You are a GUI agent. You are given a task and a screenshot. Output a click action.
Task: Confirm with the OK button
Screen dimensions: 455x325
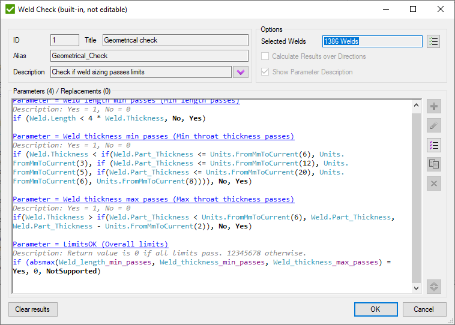click(x=375, y=309)
